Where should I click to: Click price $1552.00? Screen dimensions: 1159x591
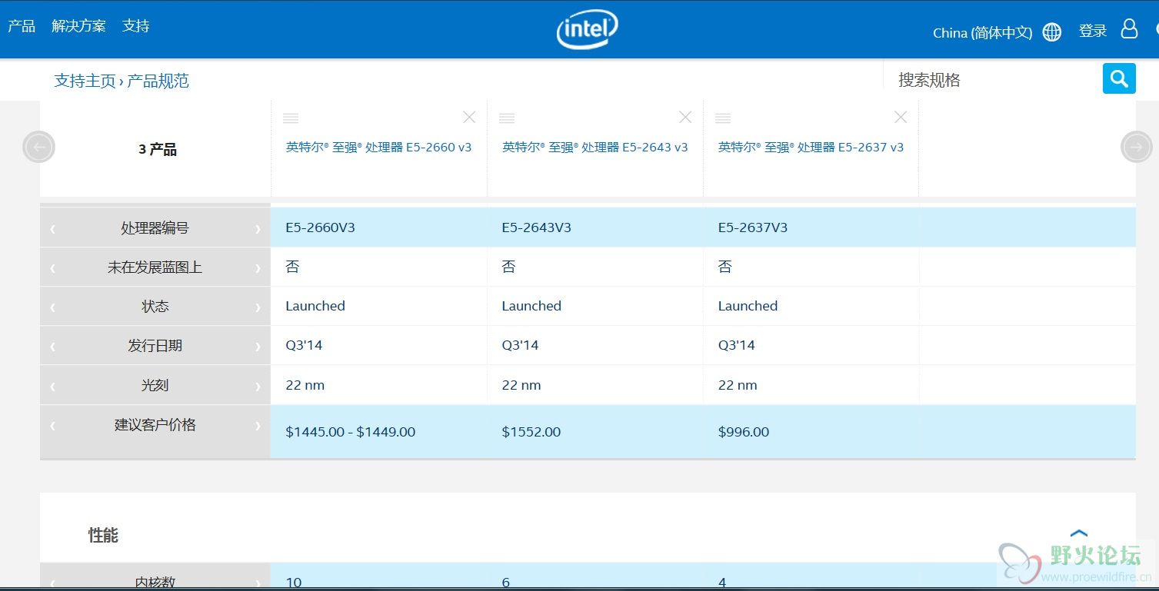(531, 432)
